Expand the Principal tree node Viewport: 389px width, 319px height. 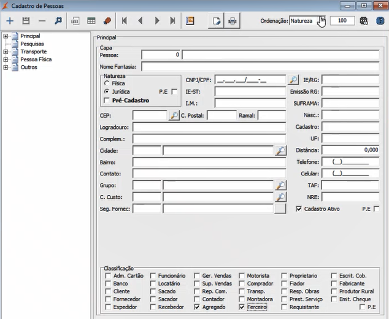point(6,36)
